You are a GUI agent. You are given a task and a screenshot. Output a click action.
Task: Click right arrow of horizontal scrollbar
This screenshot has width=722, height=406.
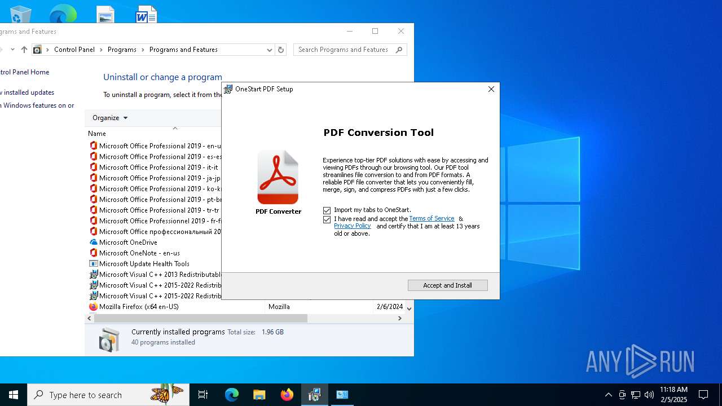click(x=400, y=318)
